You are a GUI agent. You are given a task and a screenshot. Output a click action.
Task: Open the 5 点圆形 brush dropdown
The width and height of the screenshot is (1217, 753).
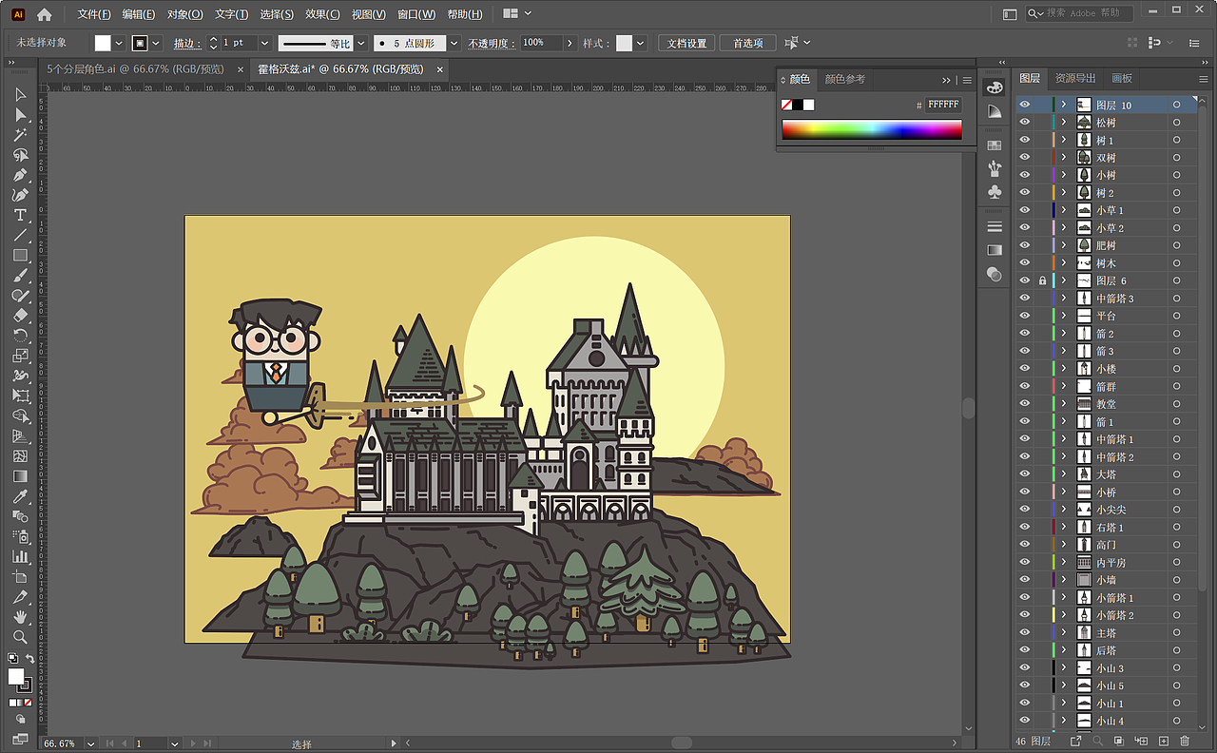click(x=454, y=44)
